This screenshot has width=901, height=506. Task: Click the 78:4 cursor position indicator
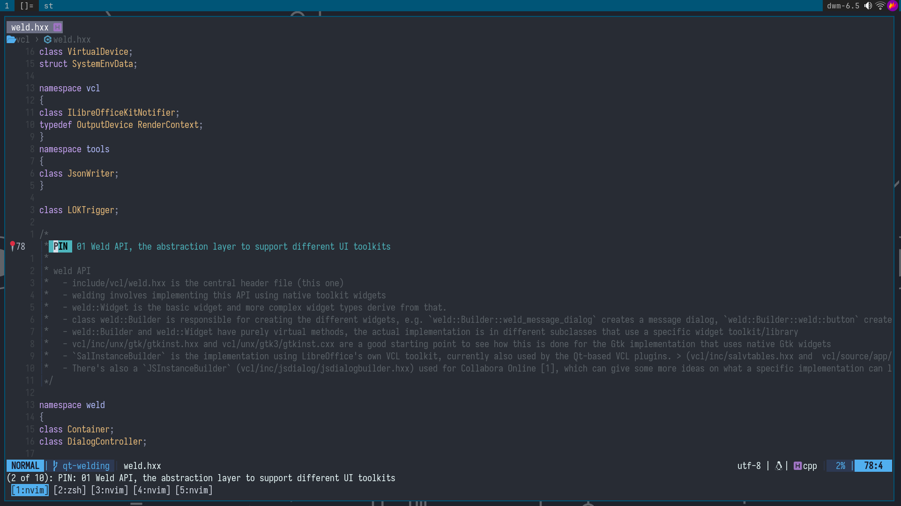coord(873,466)
